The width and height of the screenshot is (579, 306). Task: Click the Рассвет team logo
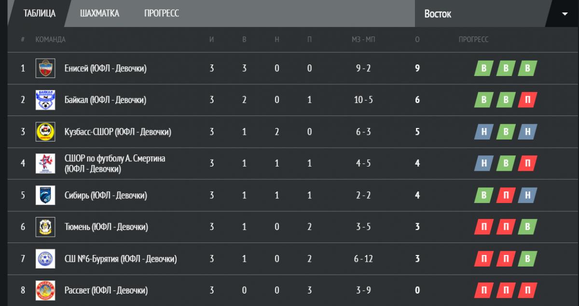click(x=45, y=291)
